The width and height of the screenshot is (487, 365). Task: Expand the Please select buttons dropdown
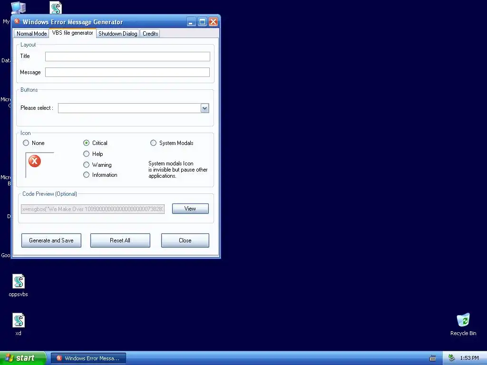205,108
